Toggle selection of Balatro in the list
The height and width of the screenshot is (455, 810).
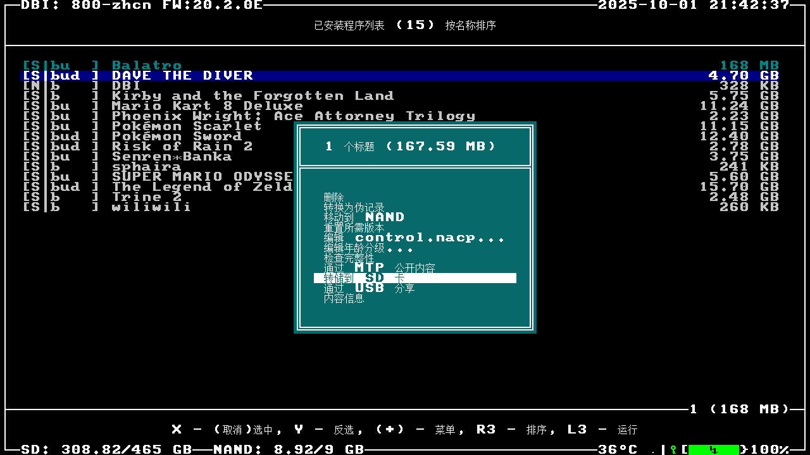coord(147,65)
